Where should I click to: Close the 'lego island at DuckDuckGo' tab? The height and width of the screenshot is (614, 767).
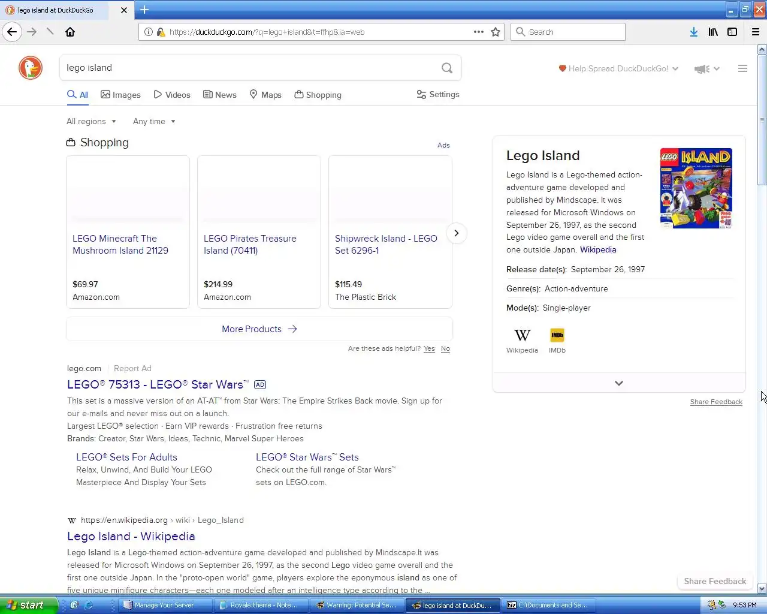point(124,10)
